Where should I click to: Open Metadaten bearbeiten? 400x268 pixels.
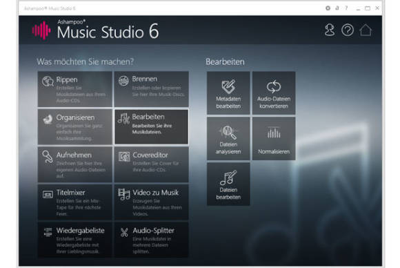pos(228,93)
